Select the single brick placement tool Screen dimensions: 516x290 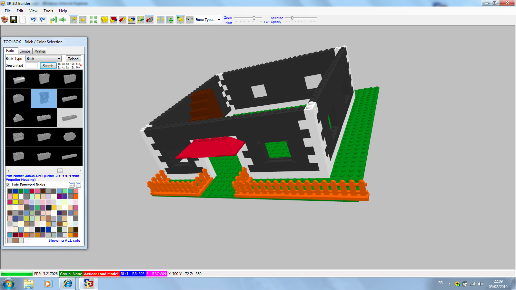click(x=104, y=20)
